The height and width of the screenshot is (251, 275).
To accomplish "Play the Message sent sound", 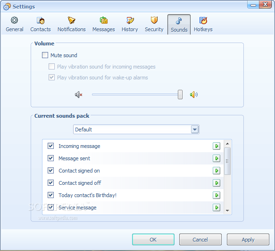I will point(217,158).
